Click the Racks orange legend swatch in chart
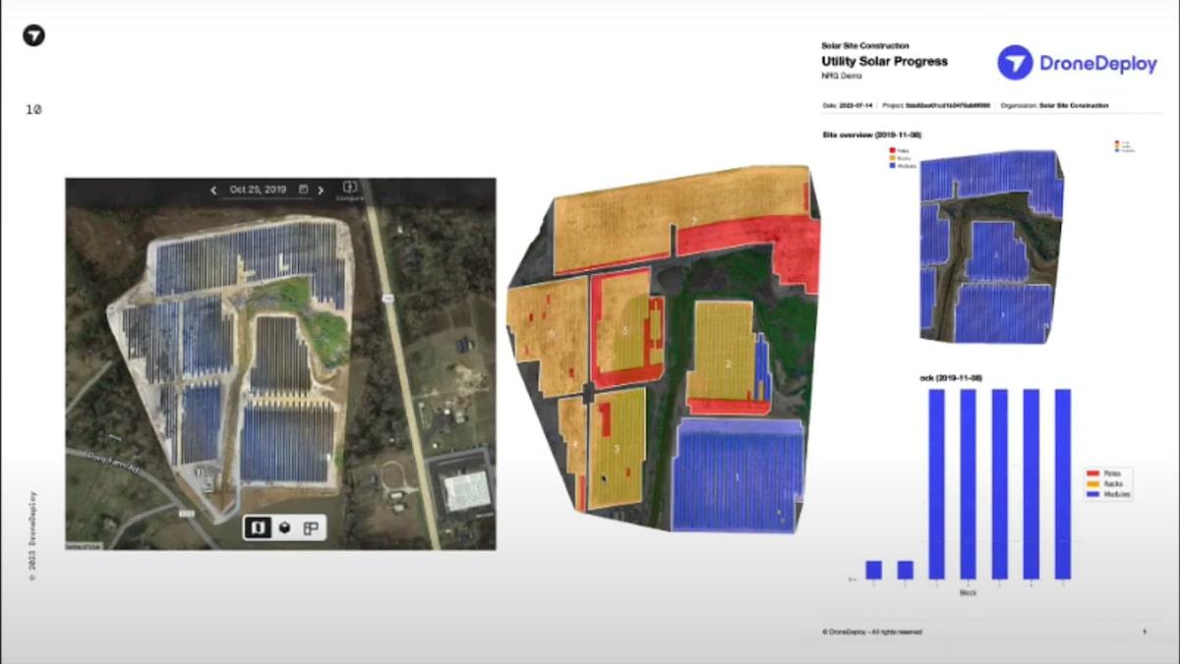 [1091, 484]
